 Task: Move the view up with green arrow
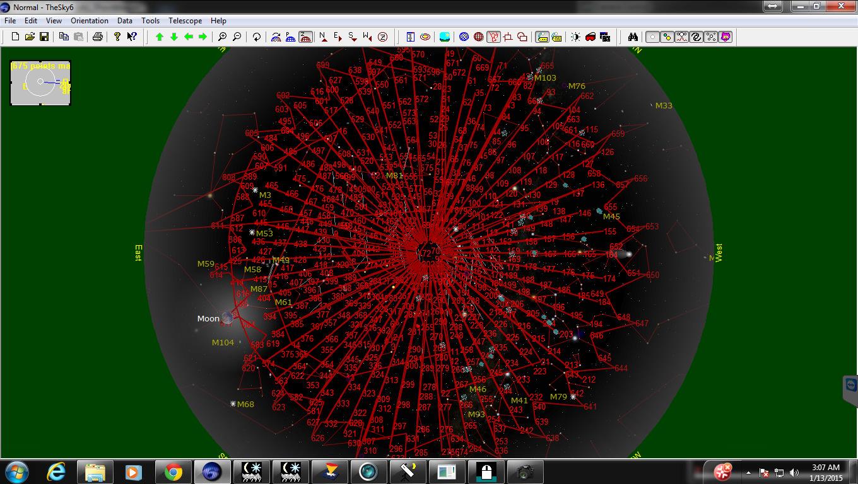click(x=160, y=37)
